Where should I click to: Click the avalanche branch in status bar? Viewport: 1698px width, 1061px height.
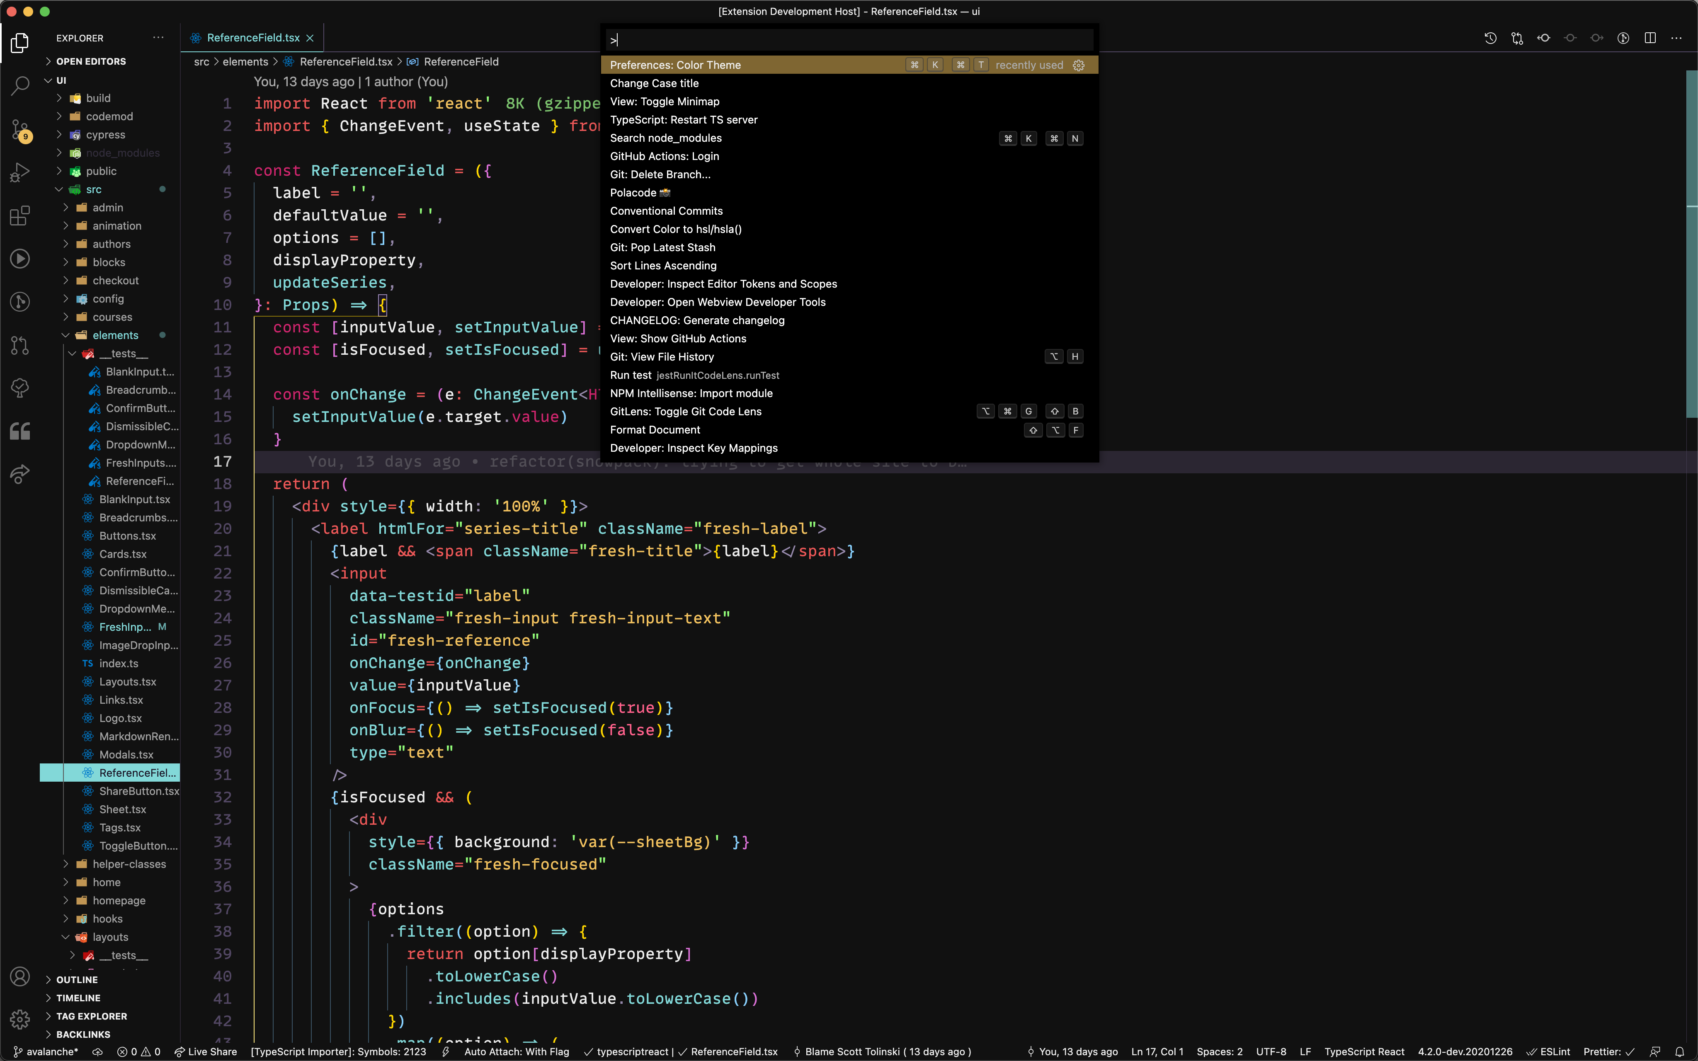point(46,1051)
